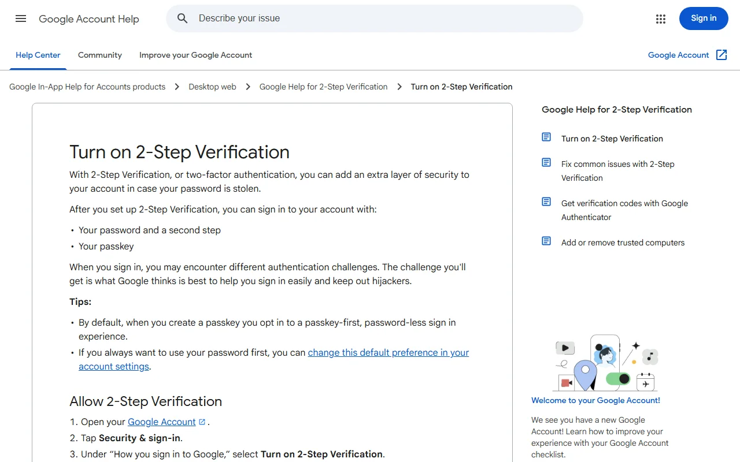The height and width of the screenshot is (462, 740).
Task: Go to the Desktop web breadcrumb
Action: (212, 87)
